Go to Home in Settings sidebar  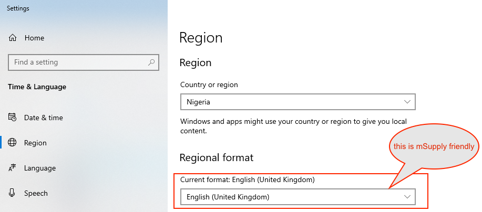coord(34,38)
